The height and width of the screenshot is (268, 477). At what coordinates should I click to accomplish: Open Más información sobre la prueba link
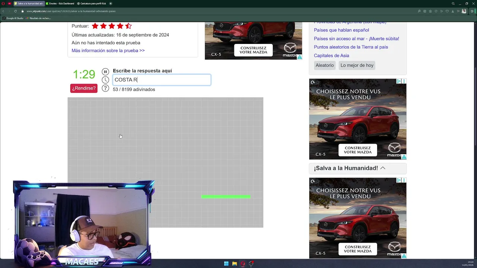point(108,51)
